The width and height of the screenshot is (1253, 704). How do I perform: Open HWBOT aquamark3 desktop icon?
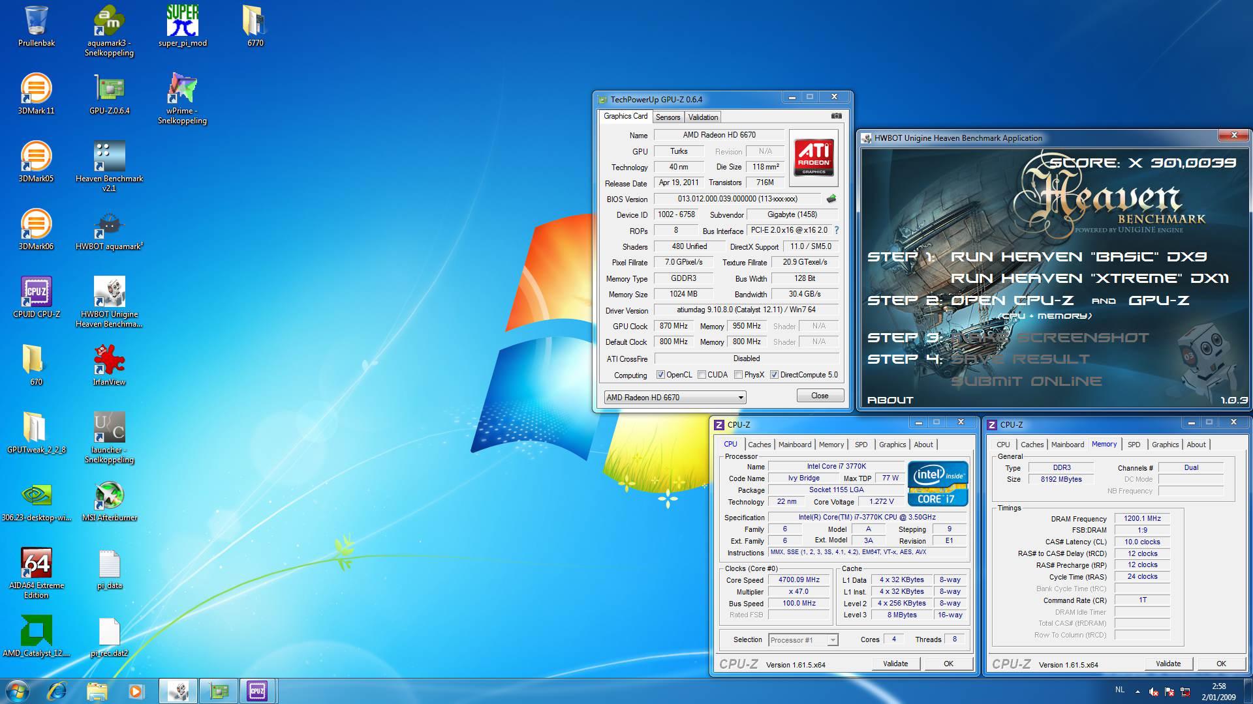point(109,229)
